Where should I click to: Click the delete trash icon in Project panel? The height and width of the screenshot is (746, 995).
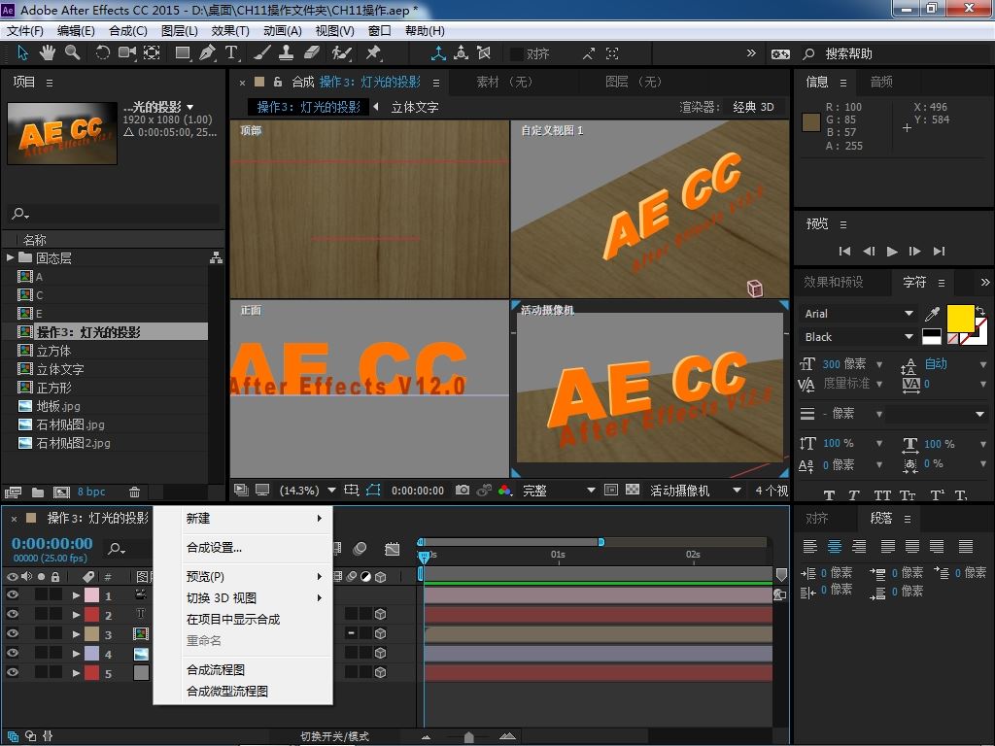(x=134, y=492)
